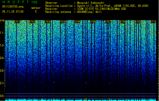Click the meteor echo dot after 0707
Screen dimensions: 159x101
[109, 83]
